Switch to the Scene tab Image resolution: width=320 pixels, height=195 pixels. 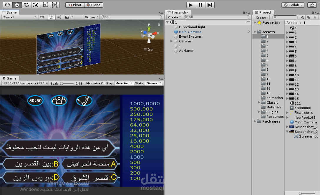(10, 12)
